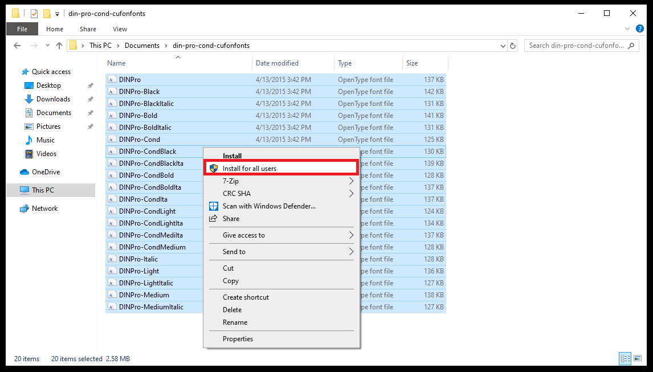Sort files by Date modified column

tap(277, 63)
